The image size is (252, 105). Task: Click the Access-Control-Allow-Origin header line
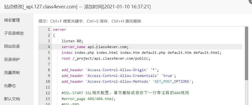pos(110,70)
